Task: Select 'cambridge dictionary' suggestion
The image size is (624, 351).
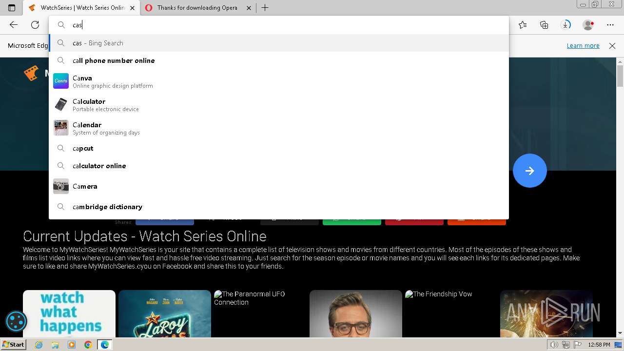Action: coord(279,207)
